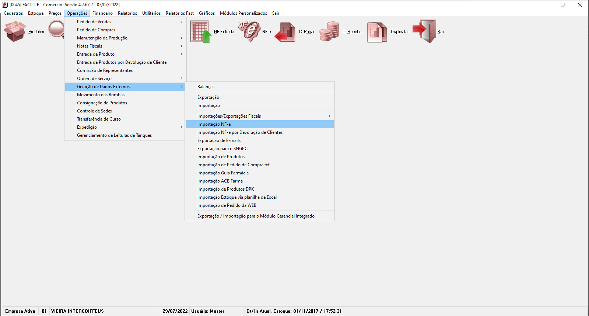Select Importação Estoque via planilha de Excel
This screenshot has height=316, width=589.
(x=260, y=197)
